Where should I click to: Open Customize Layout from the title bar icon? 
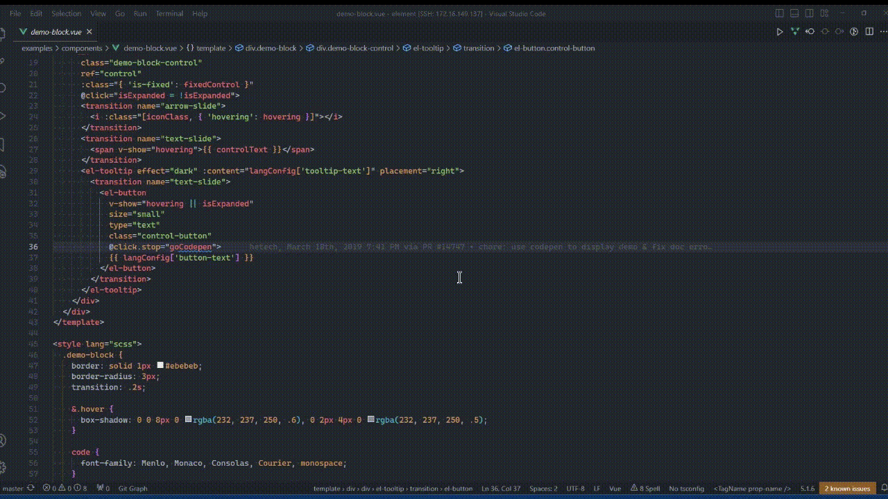pyautogui.click(x=824, y=12)
